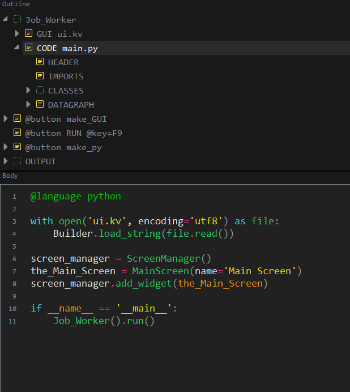350x392 pixels.
Task: Click the IMPORTS node icon
Action: coord(40,76)
